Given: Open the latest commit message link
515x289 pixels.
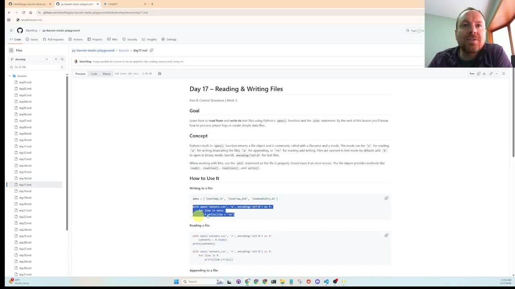Looking at the screenshot, I should pos(138,61).
